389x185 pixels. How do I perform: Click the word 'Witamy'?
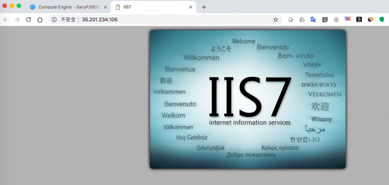tap(321, 119)
